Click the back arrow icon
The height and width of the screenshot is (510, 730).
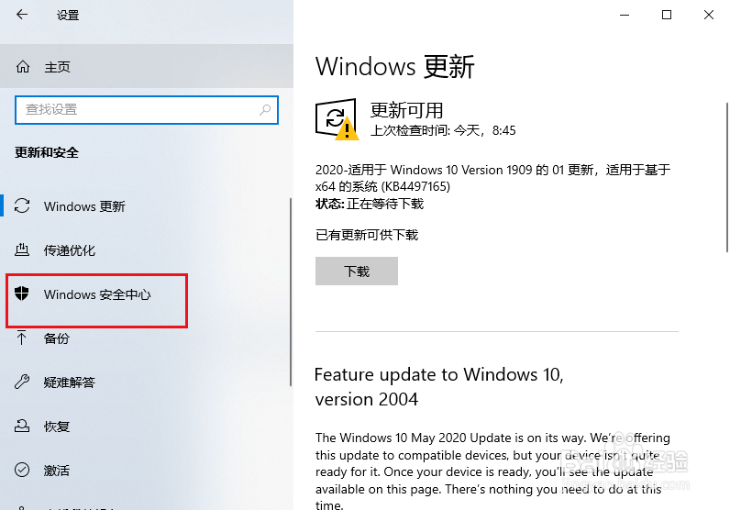tap(22, 15)
